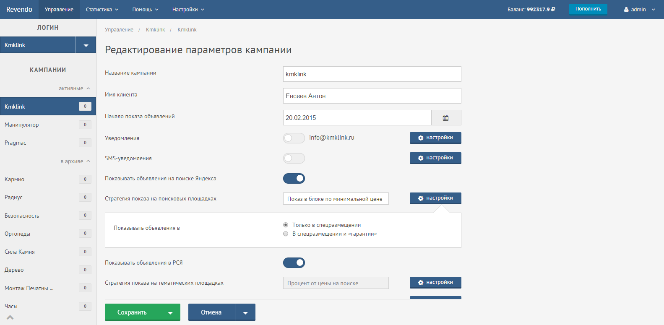
Task: Click the admin user icon
Action: (626, 10)
